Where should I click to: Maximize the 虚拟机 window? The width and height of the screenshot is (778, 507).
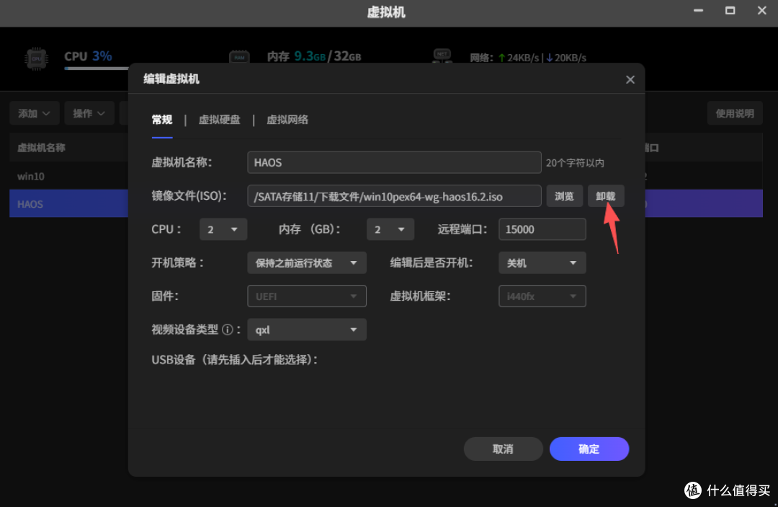(x=730, y=10)
